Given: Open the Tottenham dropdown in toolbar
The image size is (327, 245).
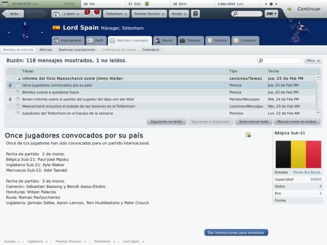Looking at the screenshot, I should (116, 14).
